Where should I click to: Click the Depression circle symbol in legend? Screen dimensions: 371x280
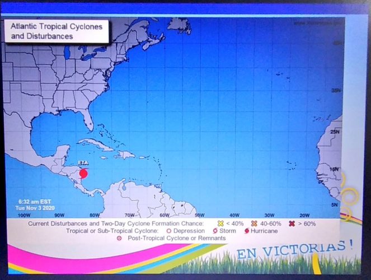coord(167,231)
